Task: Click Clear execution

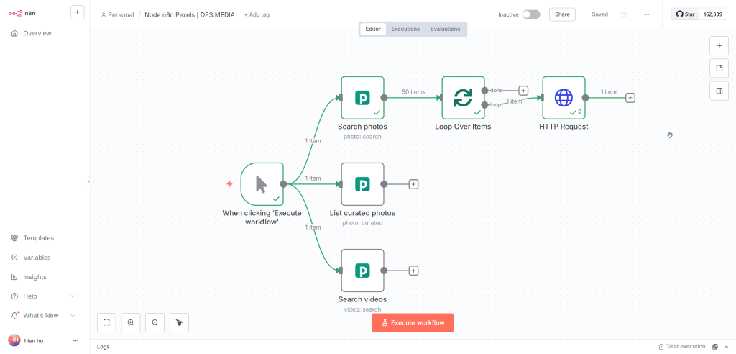Action: (681, 347)
